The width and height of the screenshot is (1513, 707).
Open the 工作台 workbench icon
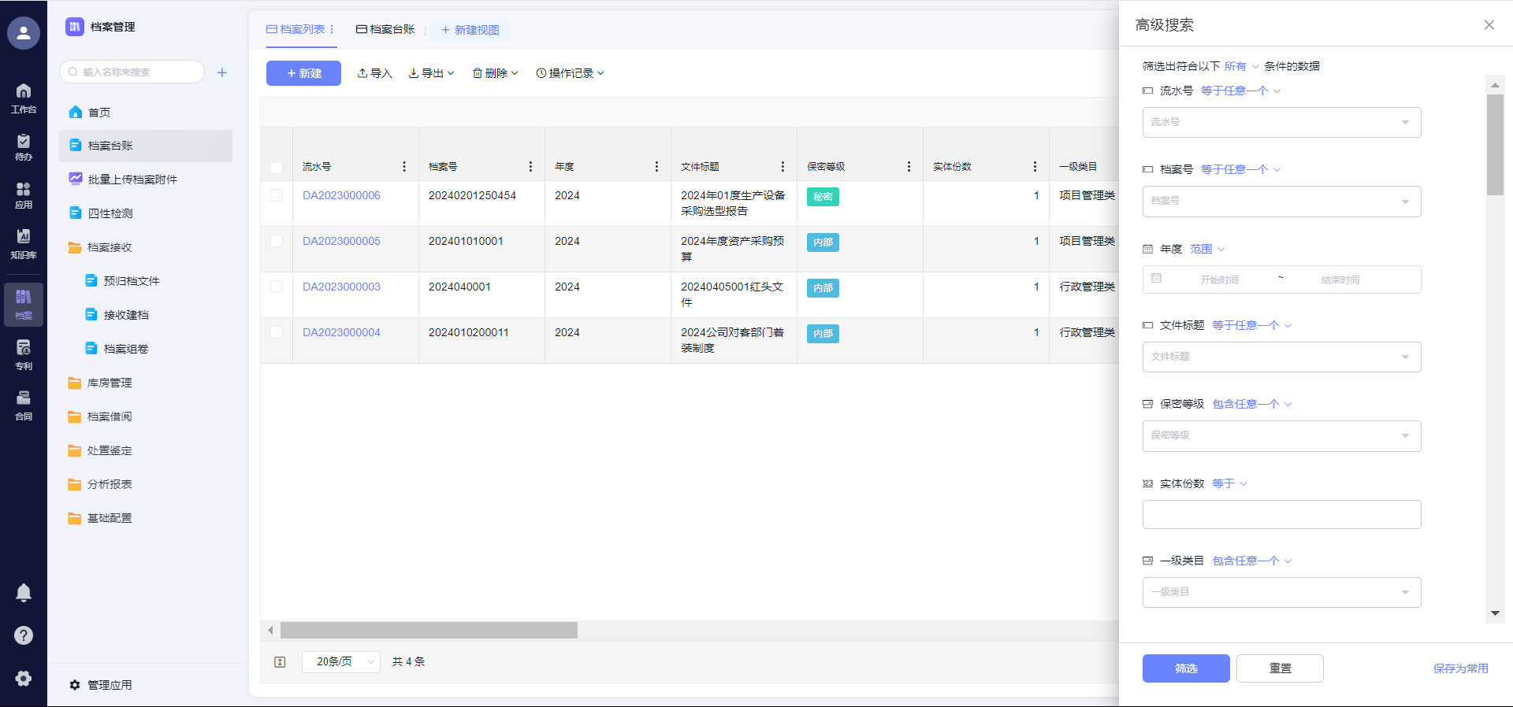[24, 98]
